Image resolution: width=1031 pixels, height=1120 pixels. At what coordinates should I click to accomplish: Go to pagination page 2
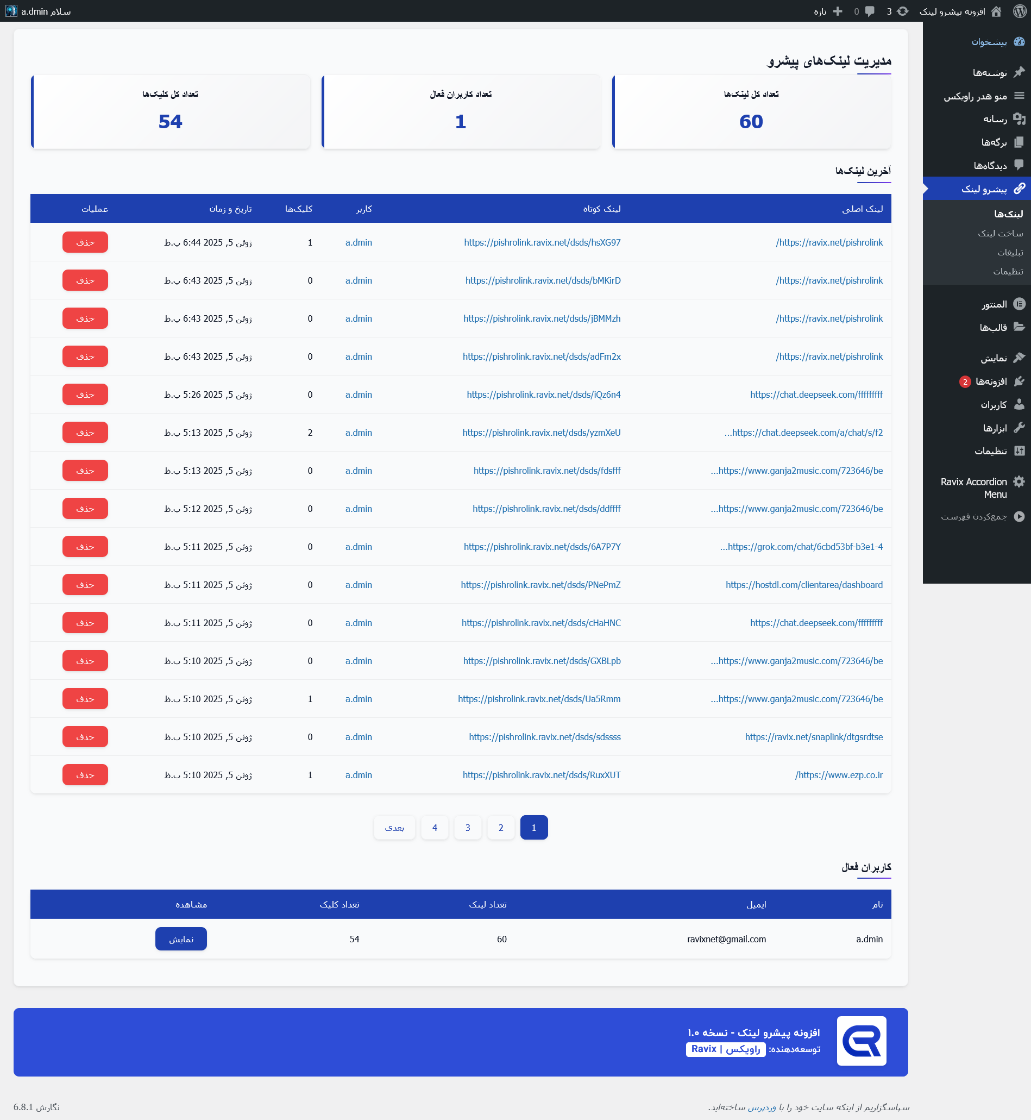pyautogui.click(x=500, y=828)
